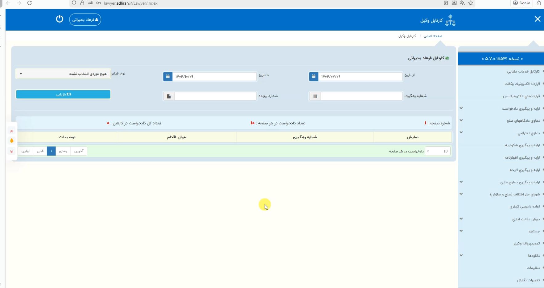Close the sidebar with the X icon
Image resolution: width=544 pixels, height=288 pixels.
(538, 19)
